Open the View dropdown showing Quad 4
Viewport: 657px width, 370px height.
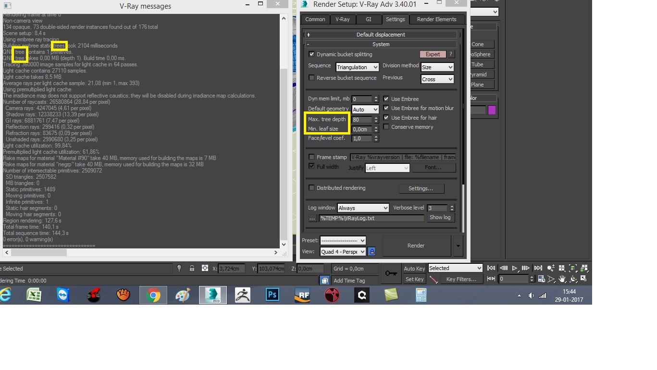(x=343, y=252)
